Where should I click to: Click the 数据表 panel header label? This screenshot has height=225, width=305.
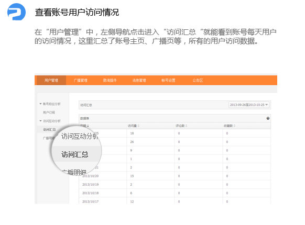click(84, 118)
